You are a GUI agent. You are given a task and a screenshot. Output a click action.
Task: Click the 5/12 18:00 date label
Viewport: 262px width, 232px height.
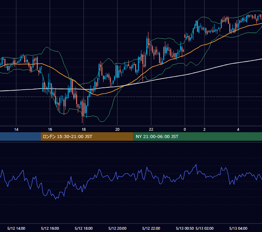[84, 228]
